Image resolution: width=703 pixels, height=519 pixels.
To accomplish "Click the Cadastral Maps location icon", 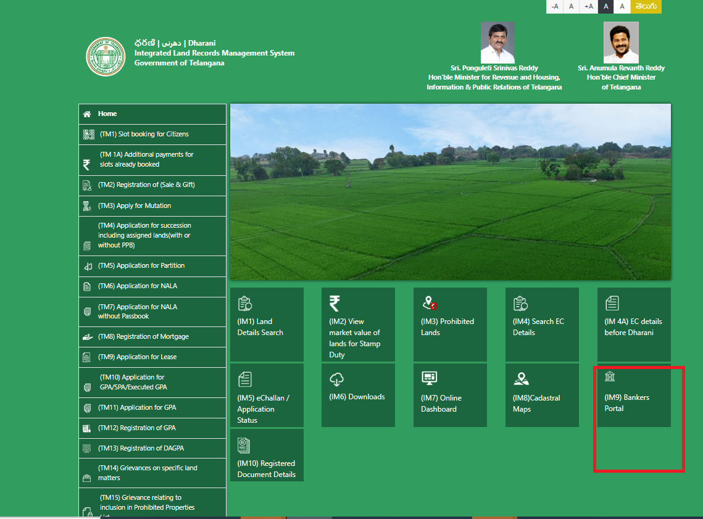I will pyautogui.click(x=521, y=379).
